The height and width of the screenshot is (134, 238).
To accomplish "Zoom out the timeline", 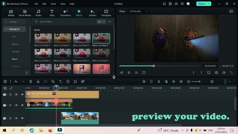I will click(x=189, y=82).
